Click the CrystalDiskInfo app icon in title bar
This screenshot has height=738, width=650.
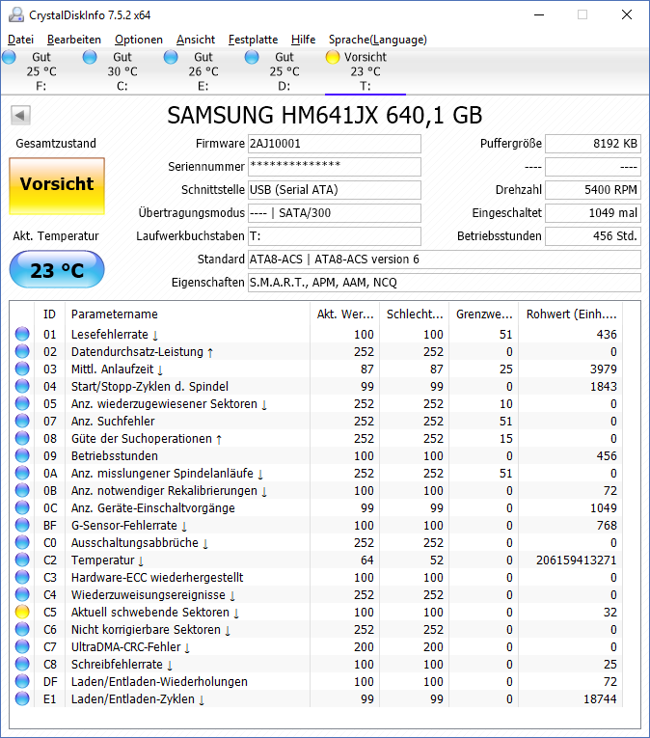(16, 15)
